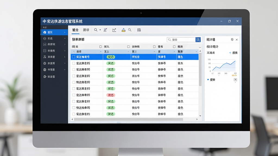Select the org-chart hierarchy icon in the sidebar
This screenshot has height=156, width=278.
[x=45, y=57]
